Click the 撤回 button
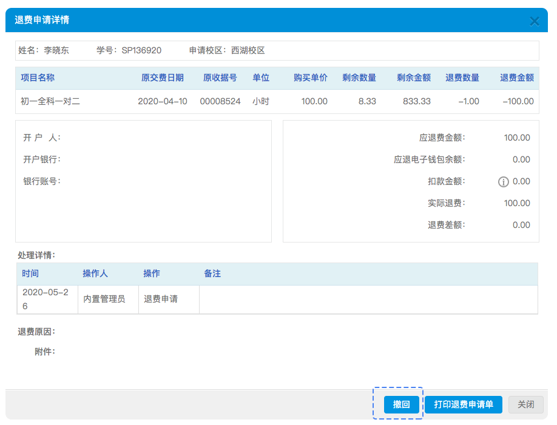The image size is (557, 425). tap(401, 404)
